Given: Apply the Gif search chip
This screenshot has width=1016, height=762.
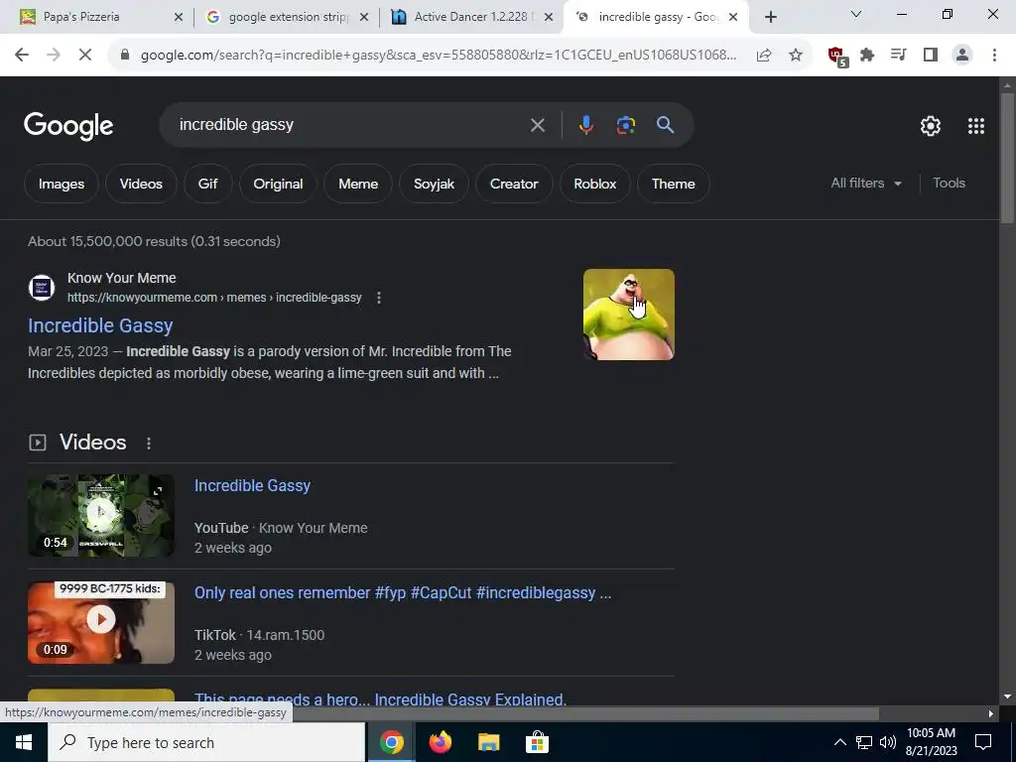Looking at the screenshot, I should click(207, 184).
